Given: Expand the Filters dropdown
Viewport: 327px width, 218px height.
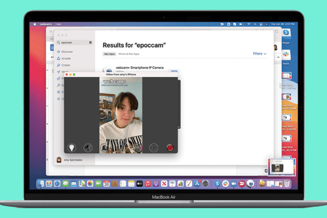Looking at the screenshot, I should pyautogui.click(x=259, y=53).
